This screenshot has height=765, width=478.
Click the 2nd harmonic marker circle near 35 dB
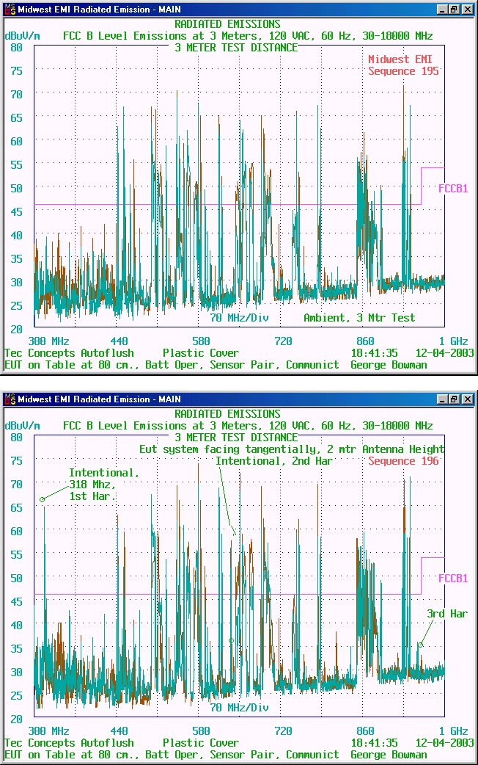pos(231,641)
